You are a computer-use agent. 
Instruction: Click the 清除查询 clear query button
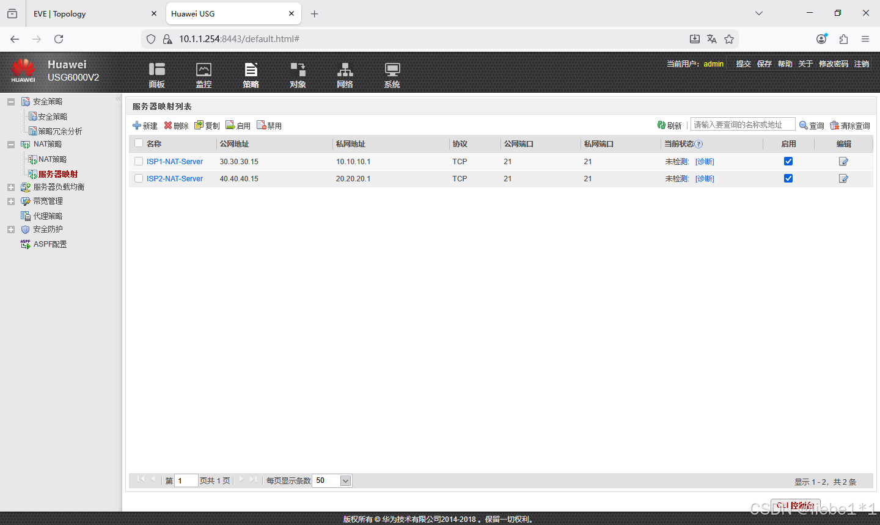tap(849, 125)
